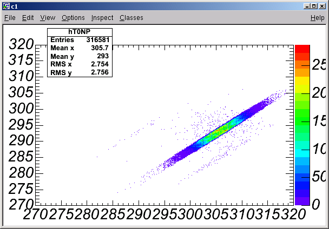Click the RMS x 2.754 row
The image size is (329, 229).
pos(80,64)
